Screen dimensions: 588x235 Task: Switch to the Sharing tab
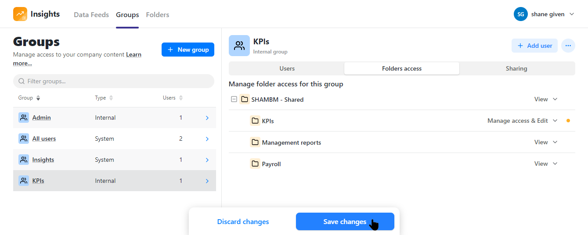point(516,68)
